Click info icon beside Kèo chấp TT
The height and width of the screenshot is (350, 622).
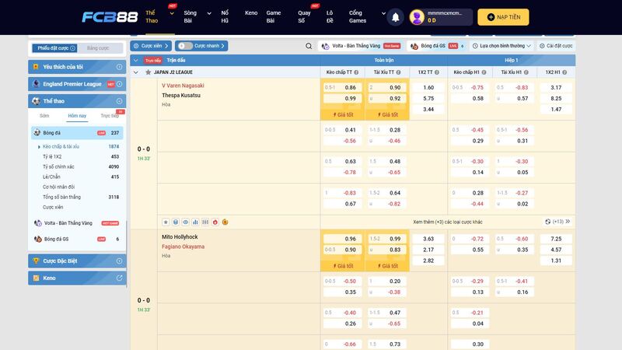[356, 72]
